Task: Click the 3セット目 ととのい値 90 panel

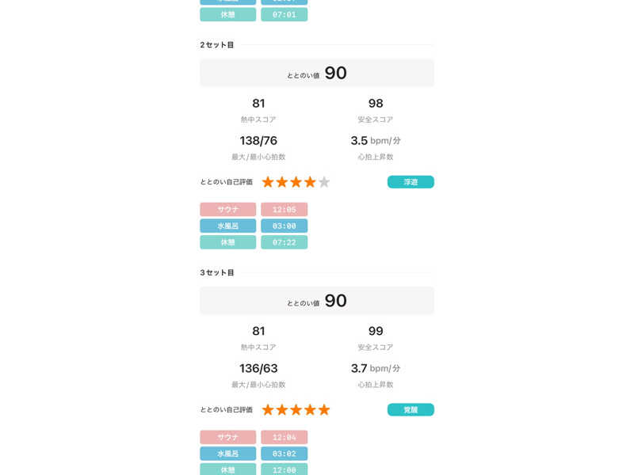Action: point(317,301)
